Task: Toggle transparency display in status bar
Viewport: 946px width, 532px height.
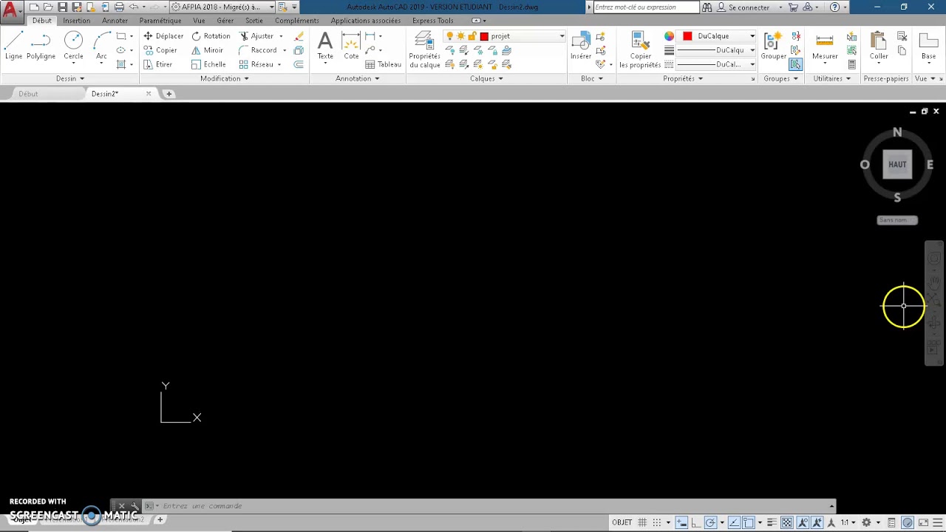Action: pos(787,522)
